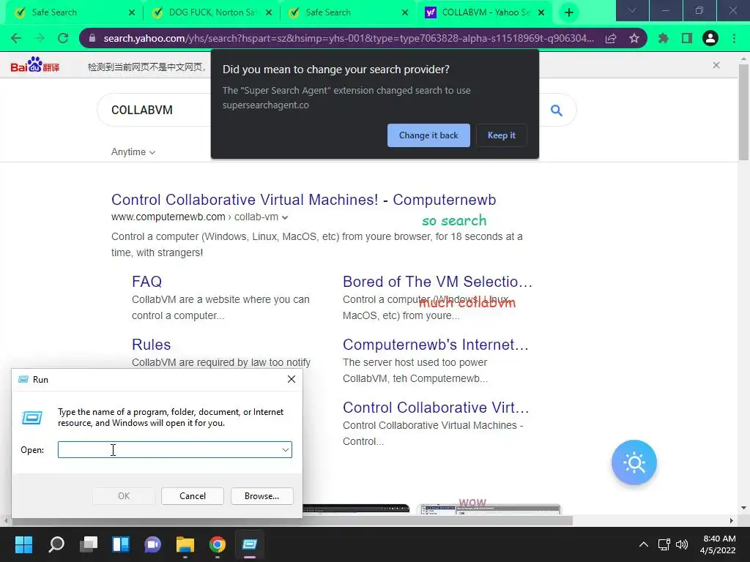Viewport: 750px width, 562px height.
Task: Open Control Collaborative Virt... sitelink
Action: (x=436, y=407)
